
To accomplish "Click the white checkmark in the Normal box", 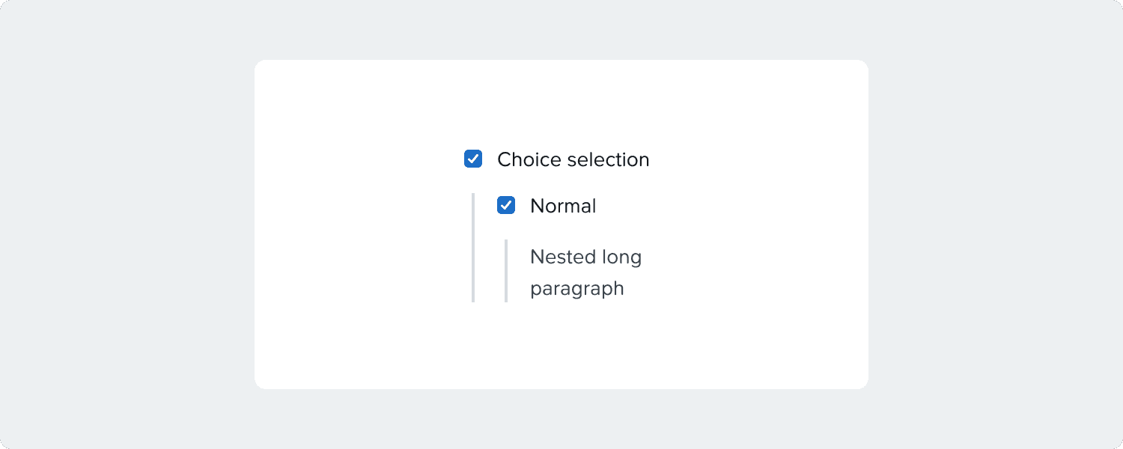I will coord(506,205).
